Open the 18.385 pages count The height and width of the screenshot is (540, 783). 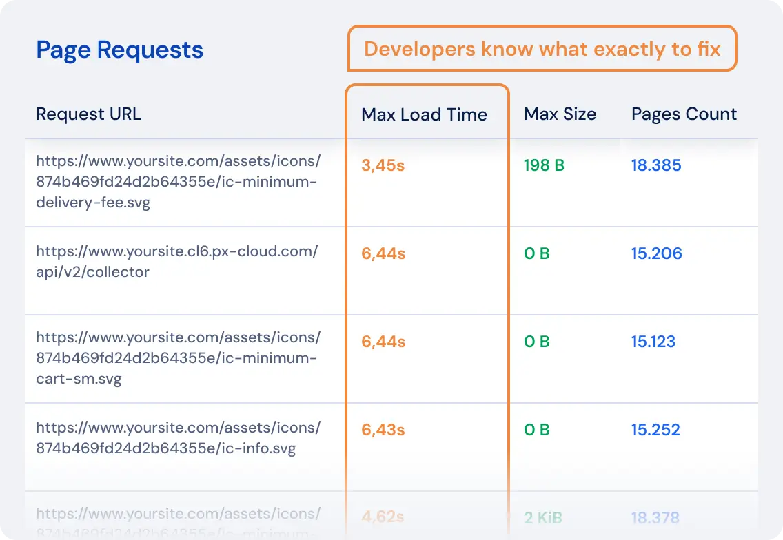pyautogui.click(x=656, y=165)
